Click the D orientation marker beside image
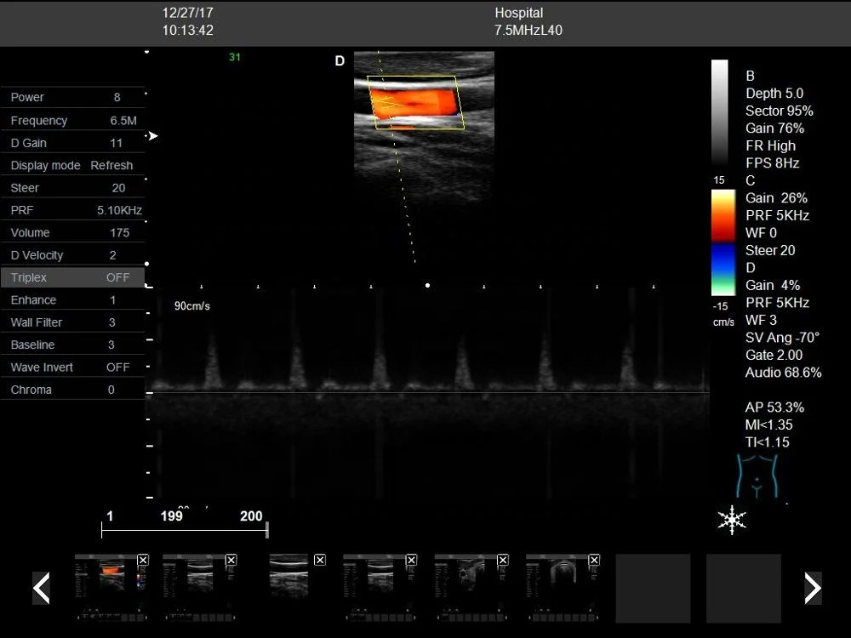Viewport: 851px width, 638px height. tap(340, 60)
